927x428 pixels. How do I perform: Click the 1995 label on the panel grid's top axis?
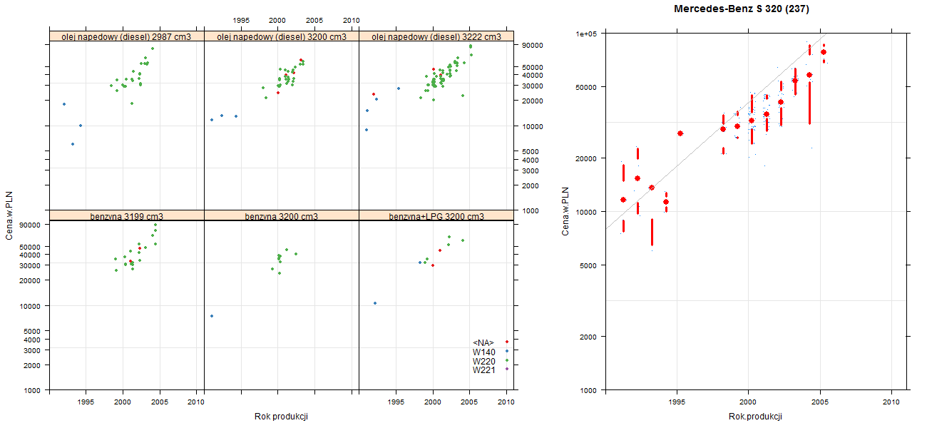tap(241, 20)
